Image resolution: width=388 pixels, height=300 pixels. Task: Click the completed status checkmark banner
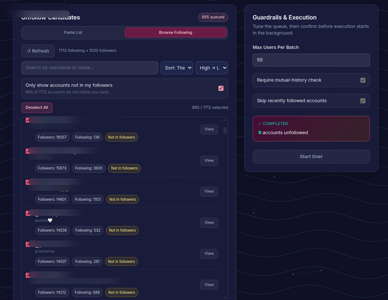[311, 128]
